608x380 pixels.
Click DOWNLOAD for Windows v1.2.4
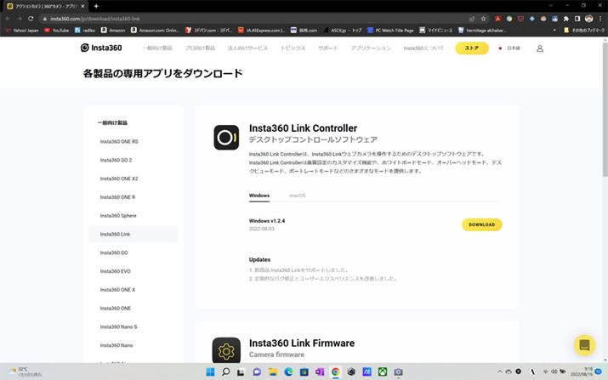tap(481, 224)
